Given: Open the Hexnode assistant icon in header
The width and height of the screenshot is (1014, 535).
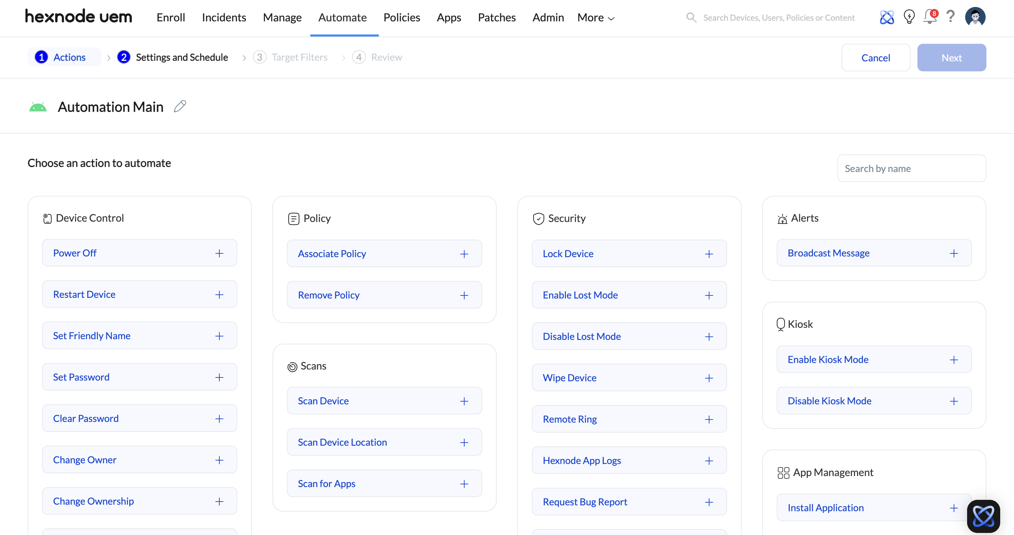Looking at the screenshot, I should (887, 17).
